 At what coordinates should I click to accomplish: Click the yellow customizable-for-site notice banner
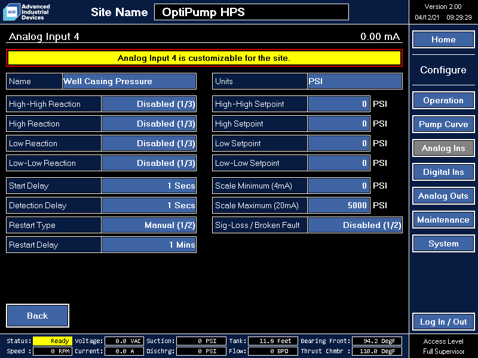[204, 58]
